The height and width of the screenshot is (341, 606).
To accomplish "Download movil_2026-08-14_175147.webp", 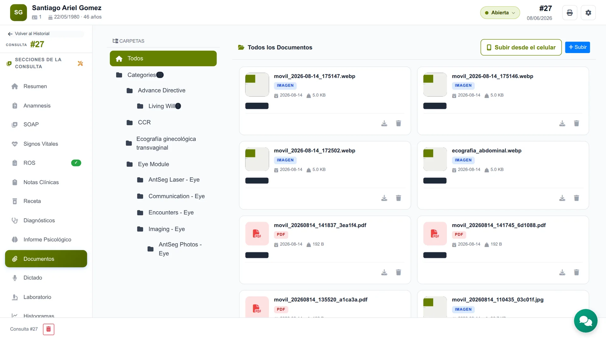I will [x=384, y=123].
